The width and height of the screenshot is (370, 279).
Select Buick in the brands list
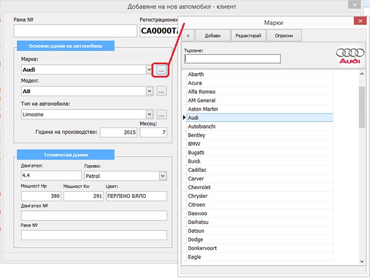pos(260,161)
